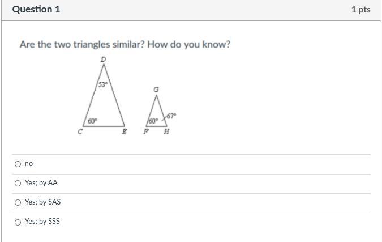Click the "Yes; by SSS" answer label

point(42,221)
